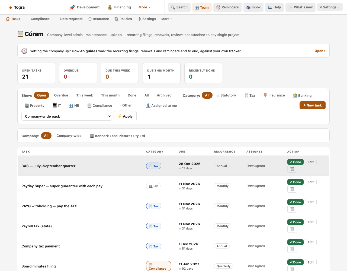Viewport: 347px width, 271px height.
Task: Delete the BAS July–September quarter task
Action: coord(292,169)
